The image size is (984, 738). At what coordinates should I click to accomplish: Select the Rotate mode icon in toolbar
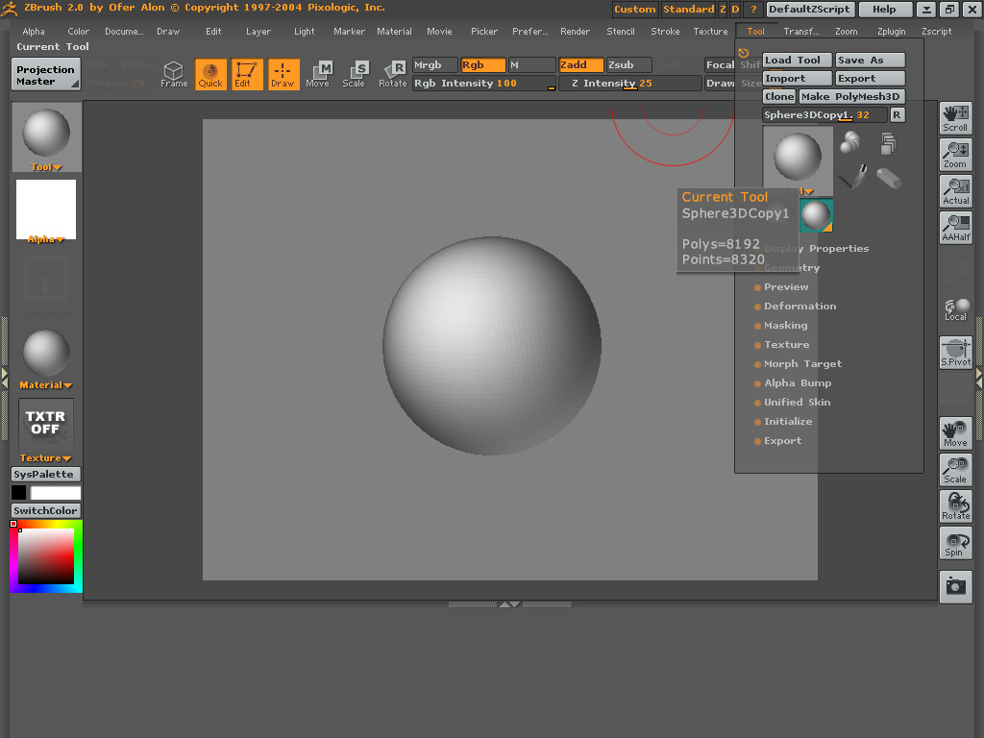click(x=393, y=74)
